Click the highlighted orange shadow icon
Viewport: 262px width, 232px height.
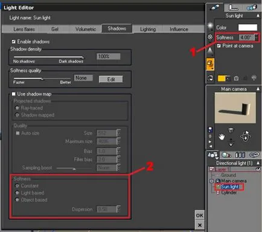(x=210, y=64)
